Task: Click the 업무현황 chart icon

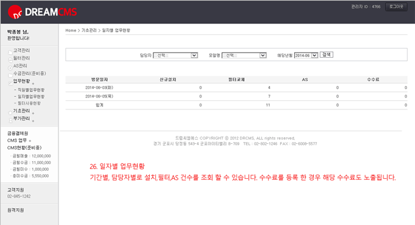Action: 10,83
